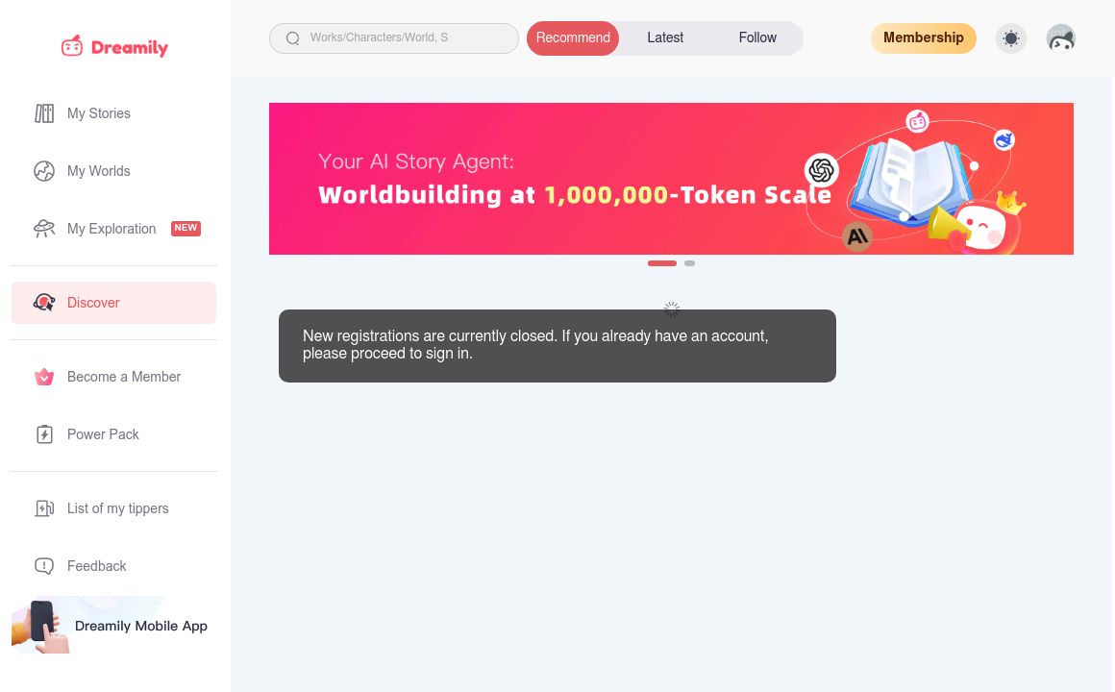Viewport: 1115px width, 692px height.
Task: Open List of my tippers icon
Action: click(x=44, y=508)
